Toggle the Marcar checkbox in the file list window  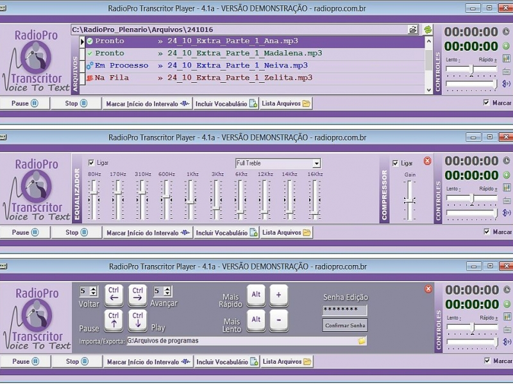486,103
